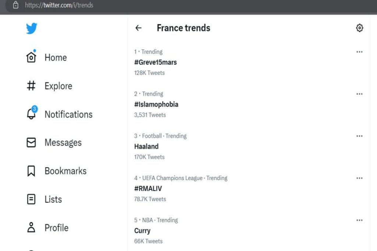Open the Messages envelope icon
This screenshot has width=377, height=251.
click(x=31, y=142)
